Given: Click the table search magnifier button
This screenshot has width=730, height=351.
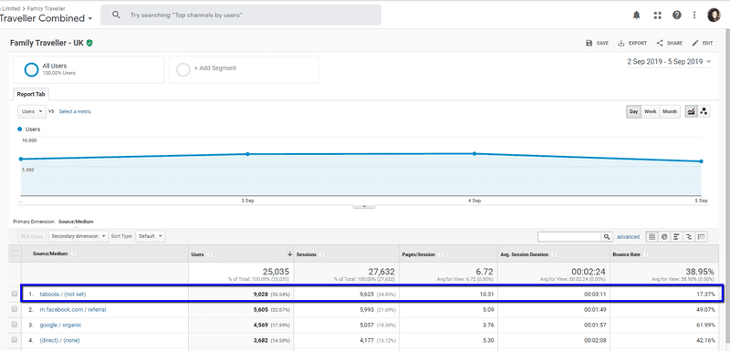Looking at the screenshot, I should click(x=607, y=237).
